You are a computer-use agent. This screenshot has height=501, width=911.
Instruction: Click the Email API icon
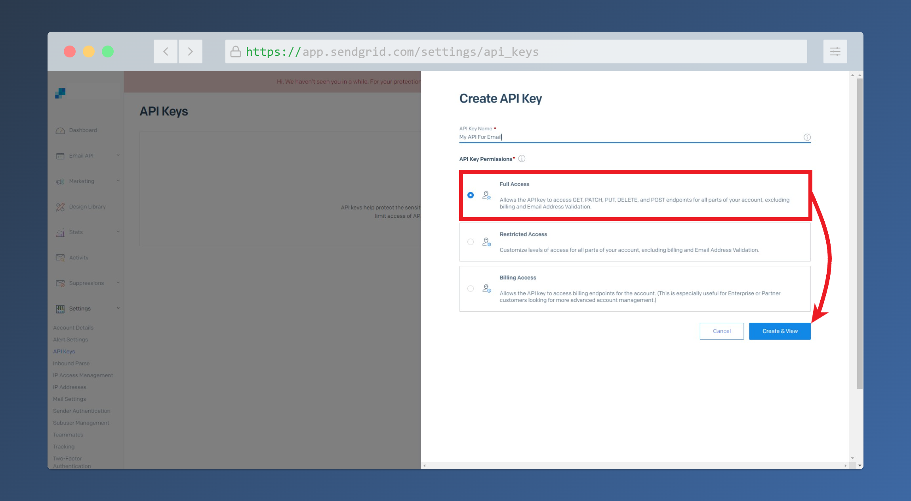click(60, 156)
